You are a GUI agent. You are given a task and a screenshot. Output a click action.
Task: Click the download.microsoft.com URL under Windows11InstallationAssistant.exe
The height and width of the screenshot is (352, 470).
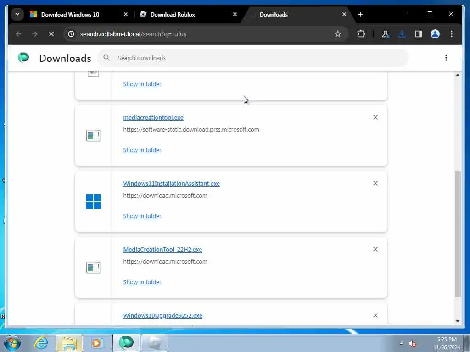pyautogui.click(x=165, y=195)
